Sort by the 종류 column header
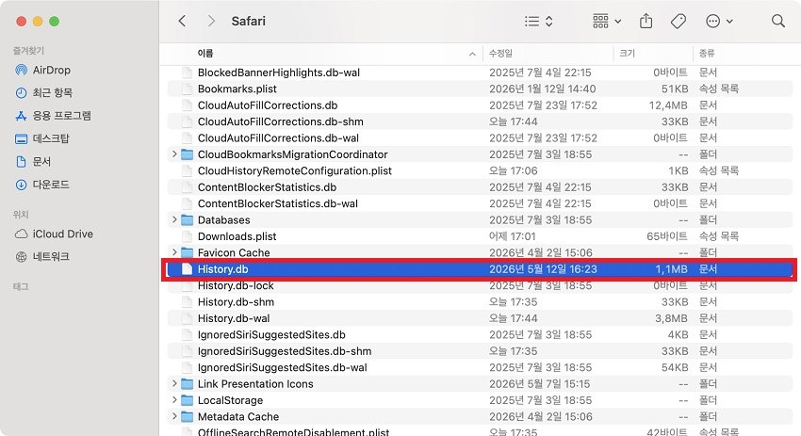The width and height of the screenshot is (801, 436). click(707, 53)
